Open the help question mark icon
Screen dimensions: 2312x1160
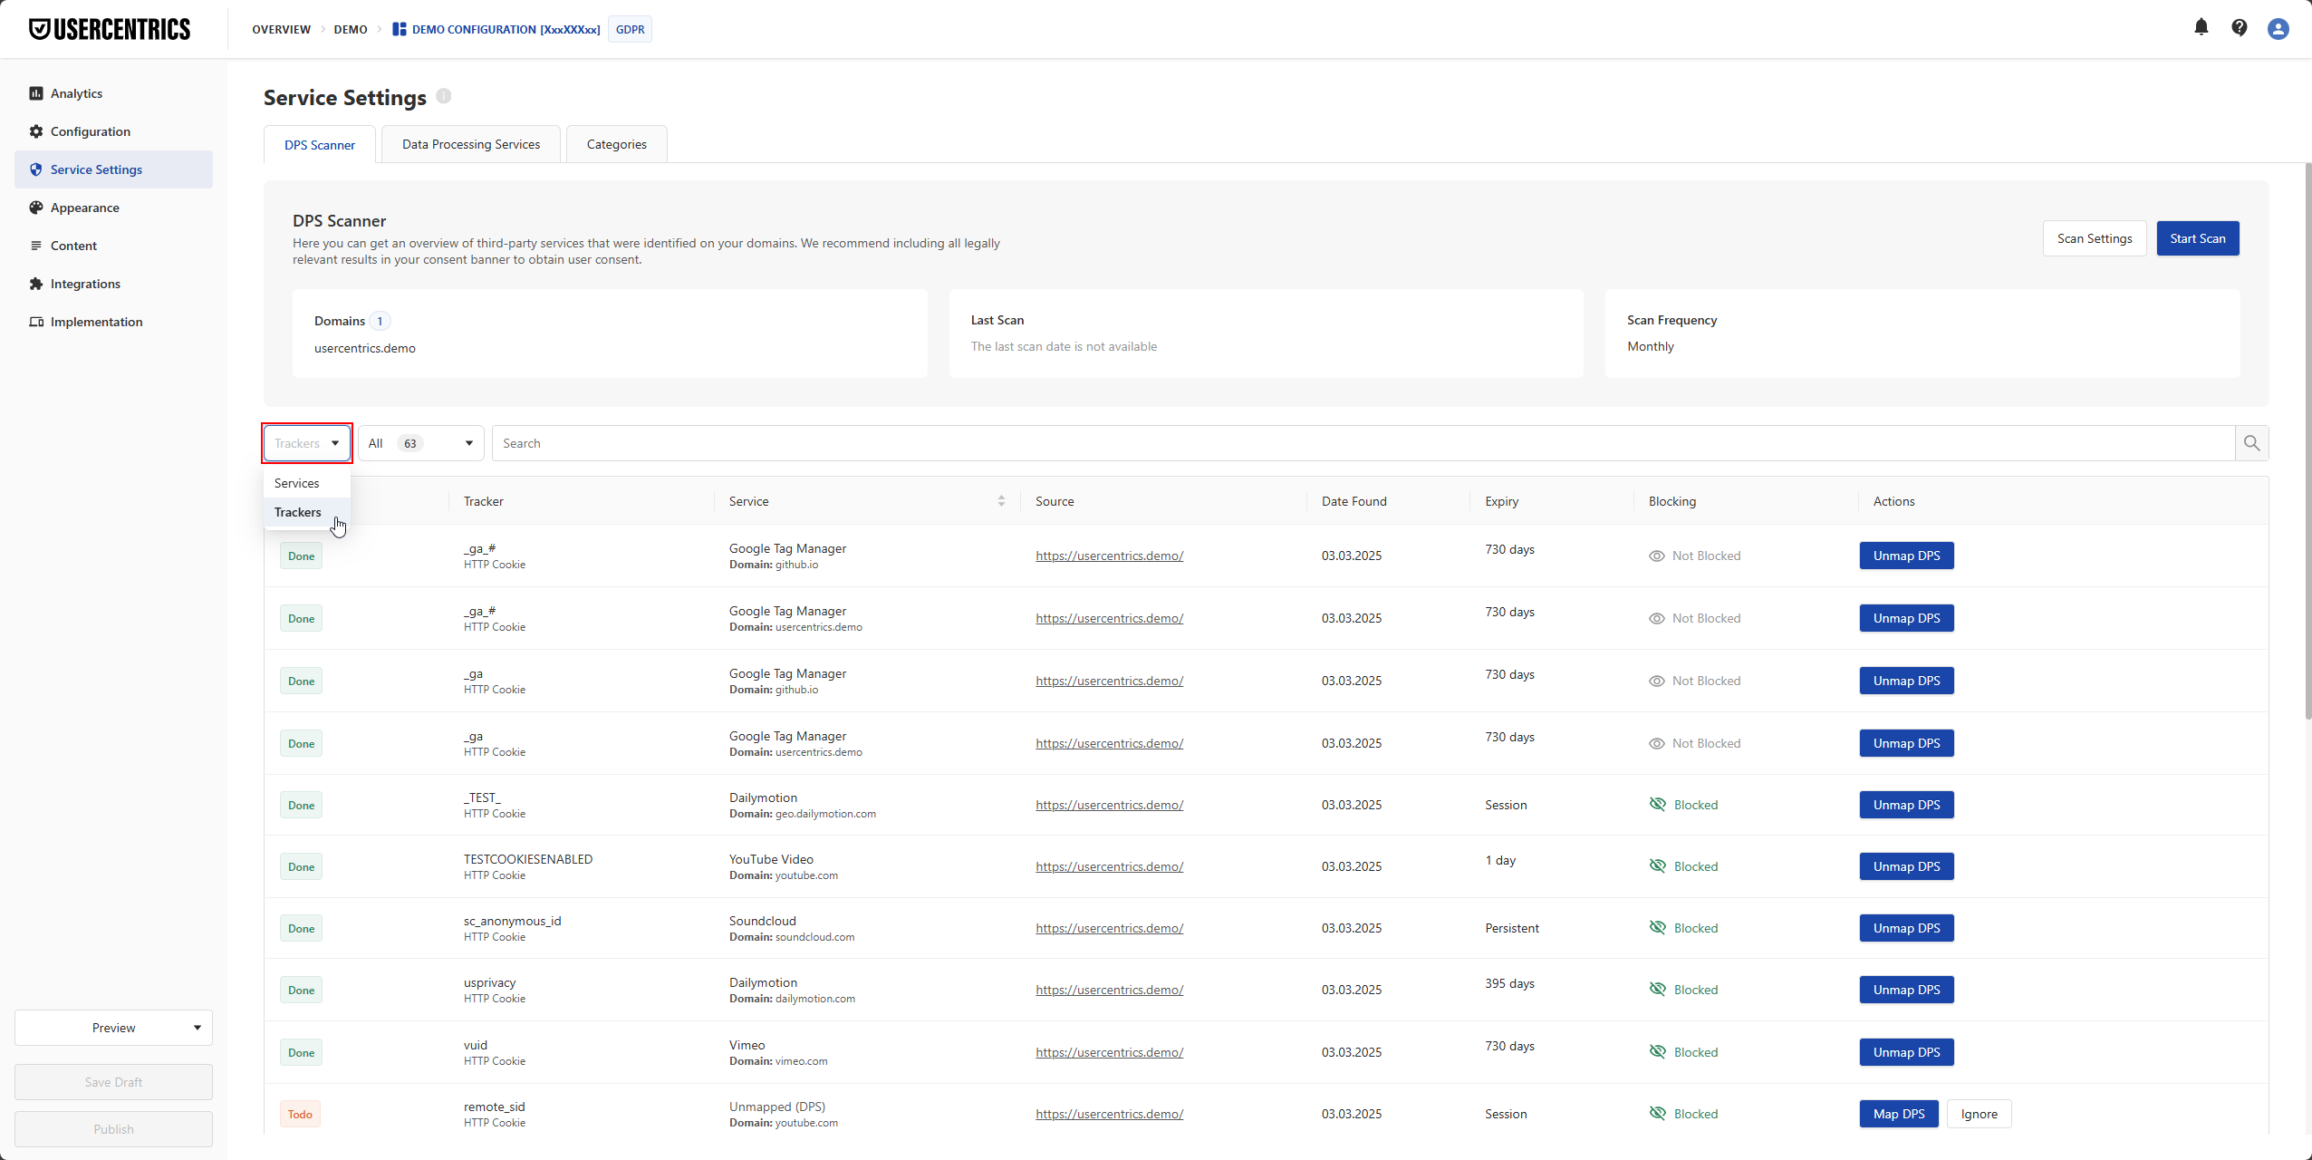coord(2240,28)
